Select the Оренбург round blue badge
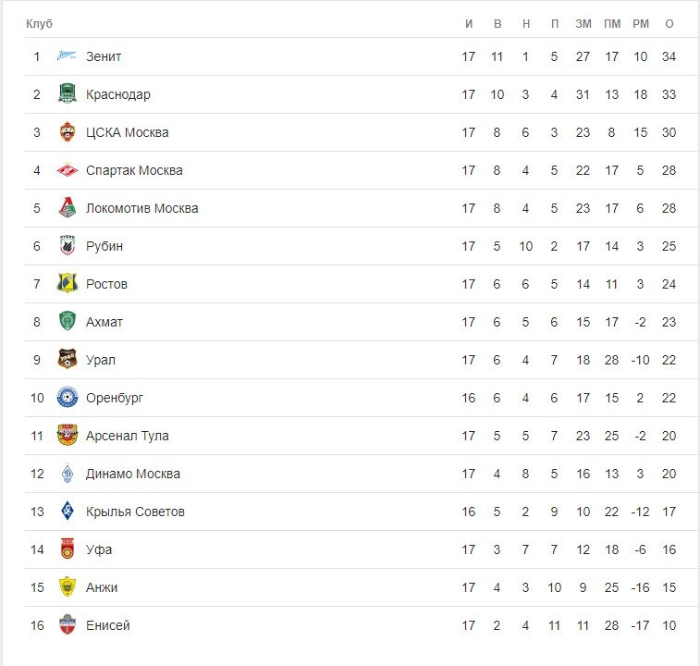This screenshot has height=666, width=700. click(68, 397)
